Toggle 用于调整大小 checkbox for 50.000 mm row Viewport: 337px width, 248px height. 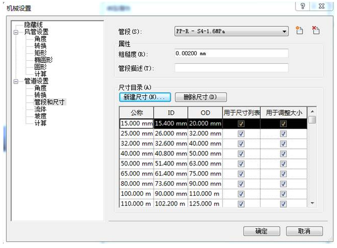283,163
